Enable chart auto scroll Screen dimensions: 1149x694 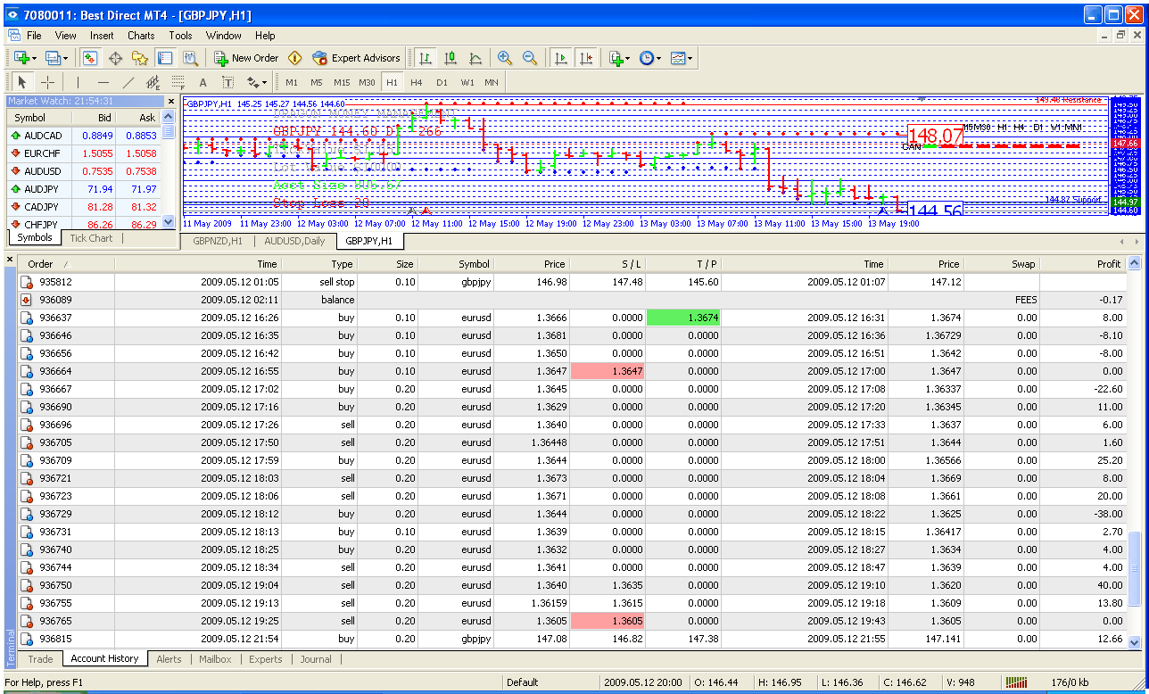560,57
